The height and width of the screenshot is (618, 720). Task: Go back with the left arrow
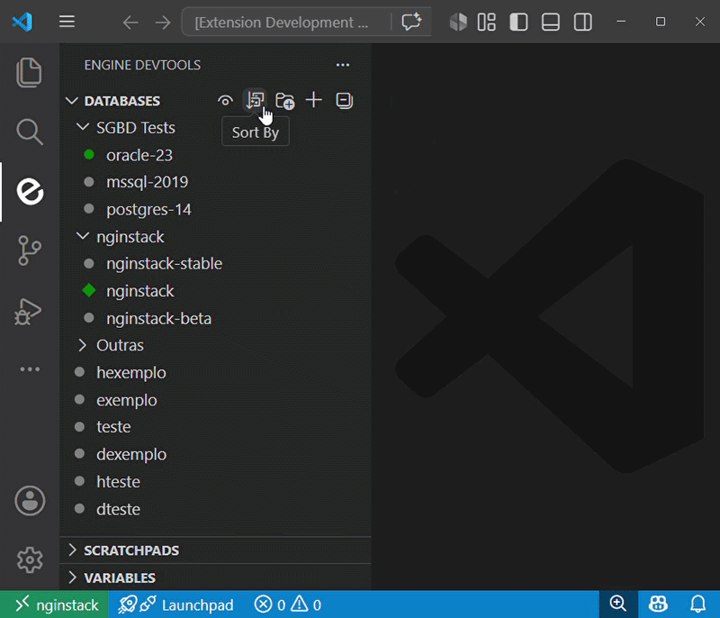coord(130,22)
